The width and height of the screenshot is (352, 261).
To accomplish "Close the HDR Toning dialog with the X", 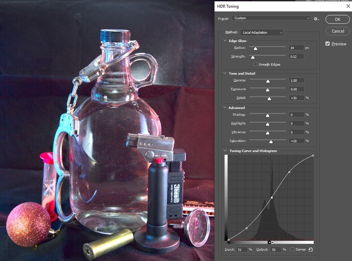I will tap(348, 6).
